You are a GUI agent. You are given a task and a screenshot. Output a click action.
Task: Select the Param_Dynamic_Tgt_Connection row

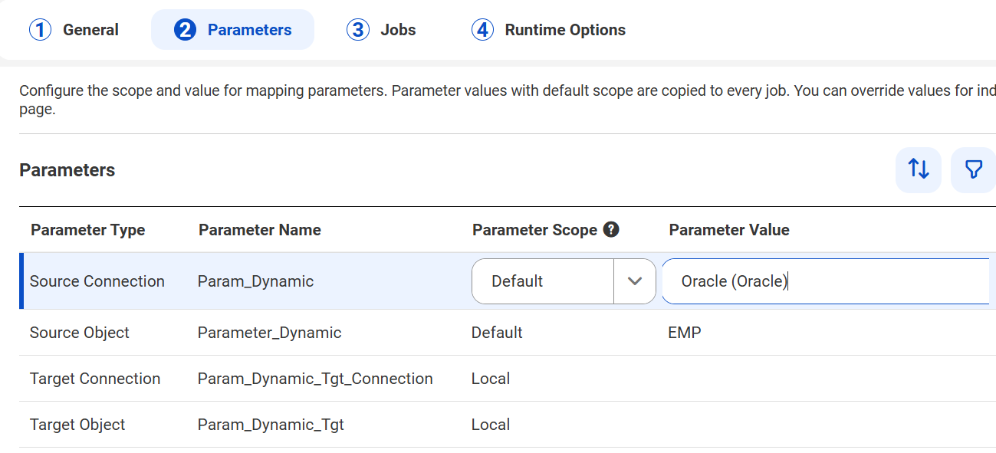pos(508,379)
